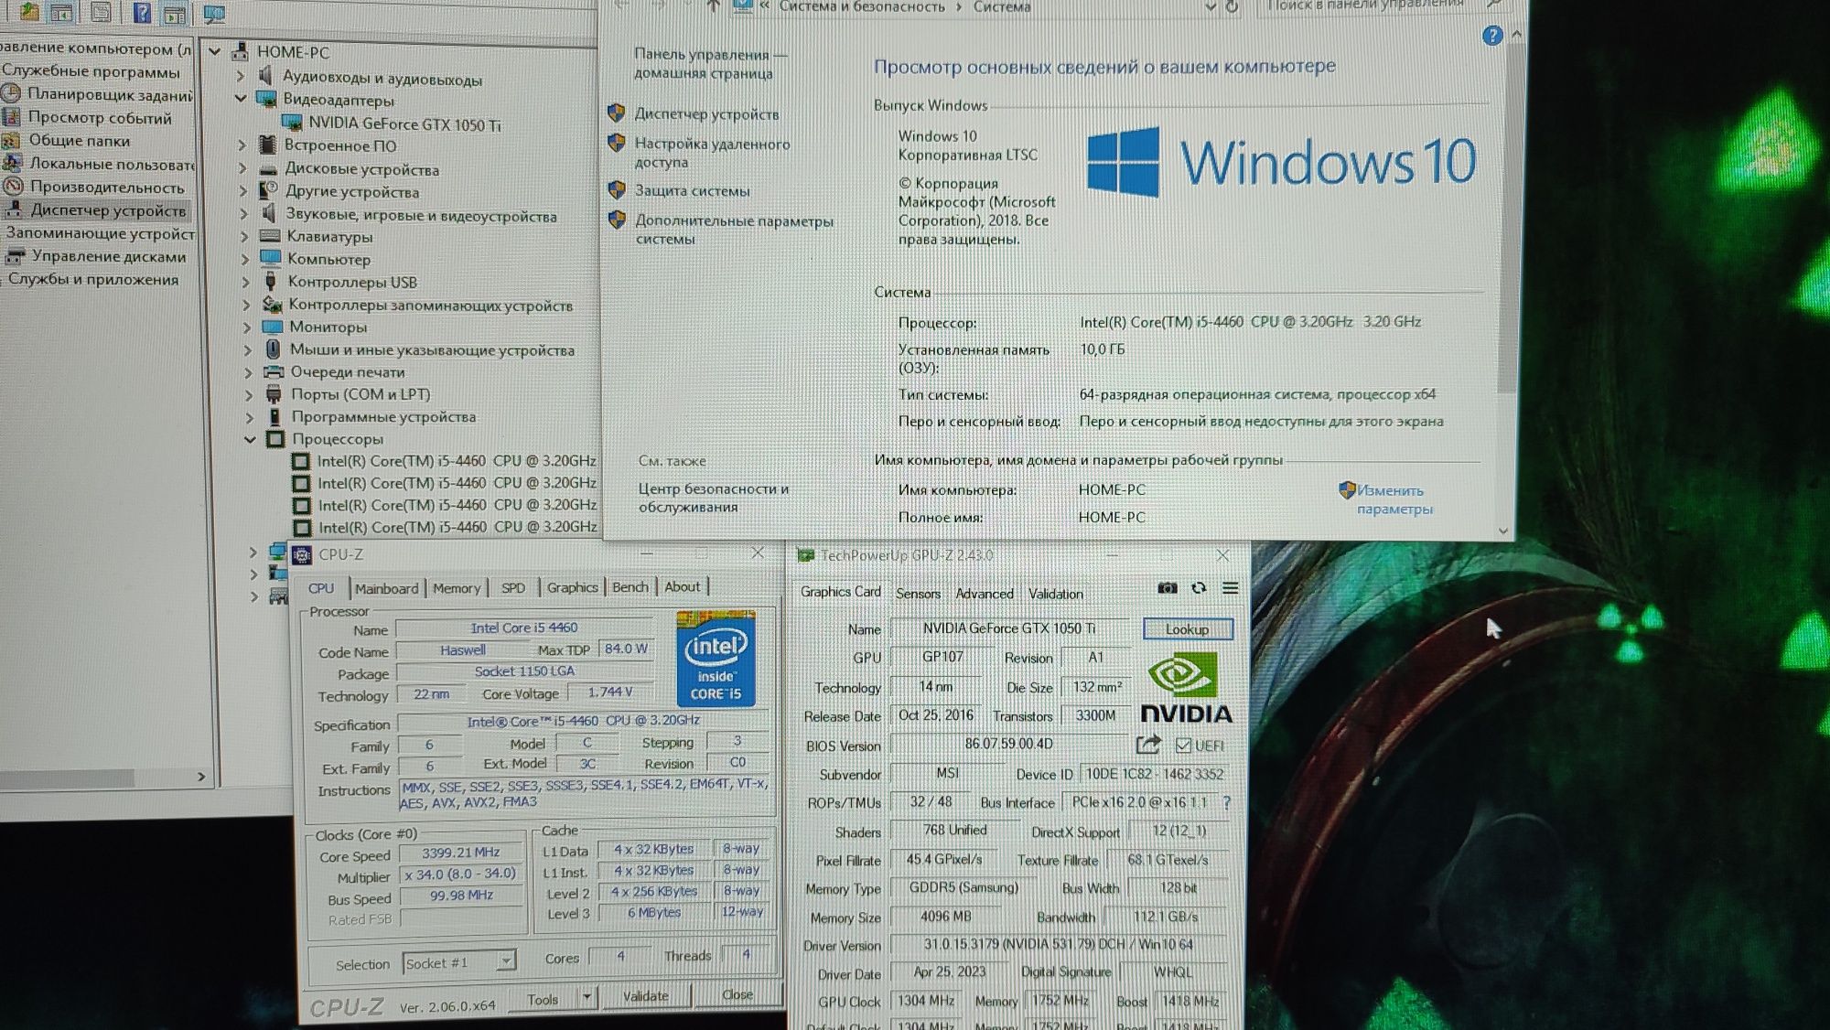Image resolution: width=1830 pixels, height=1030 pixels.
Task: Click the Управление дисками icon
Action: [x=15, y=256]
